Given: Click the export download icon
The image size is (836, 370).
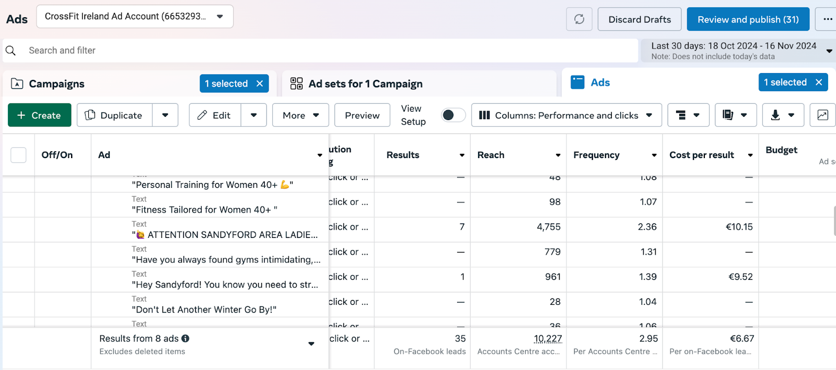Looking at the screenshot, I should tap(775, 115).
